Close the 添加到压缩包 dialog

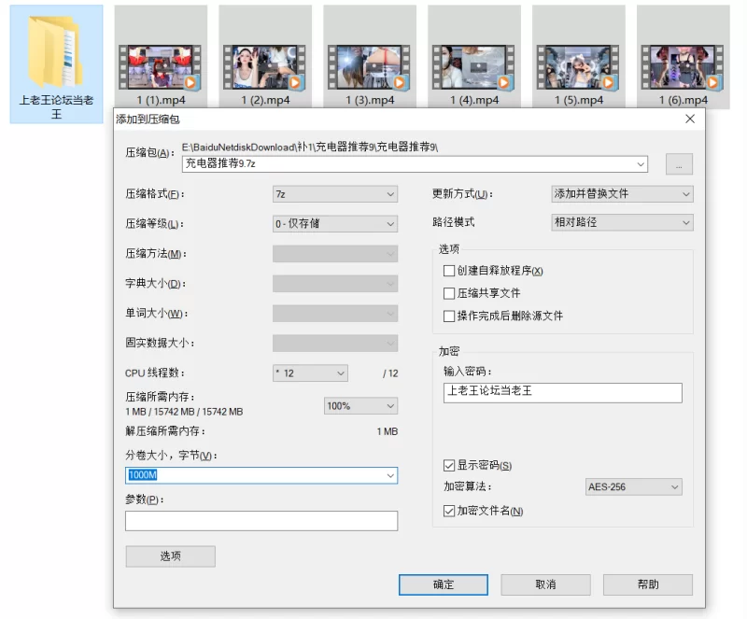point(690,119)
